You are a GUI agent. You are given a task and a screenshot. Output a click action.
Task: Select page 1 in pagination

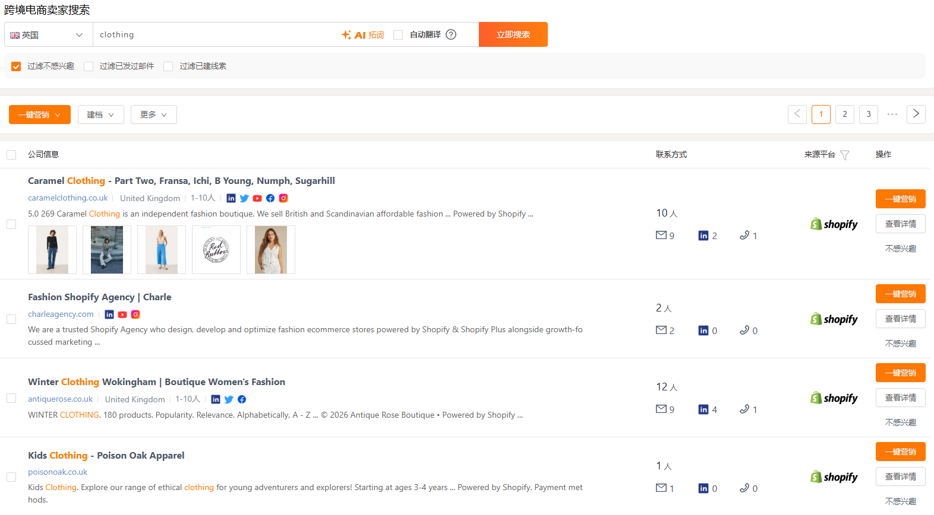[x=821, y=114]
